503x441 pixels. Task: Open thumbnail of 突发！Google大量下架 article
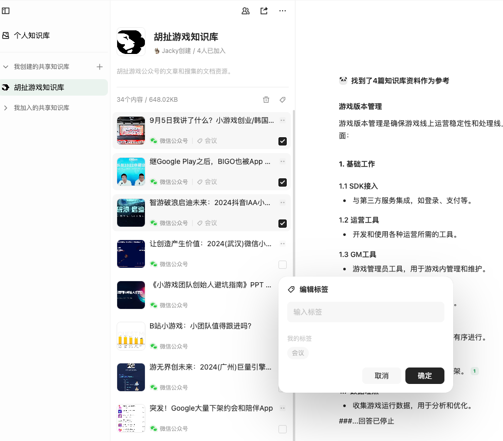pyautogui.click(x=131, y=418)
